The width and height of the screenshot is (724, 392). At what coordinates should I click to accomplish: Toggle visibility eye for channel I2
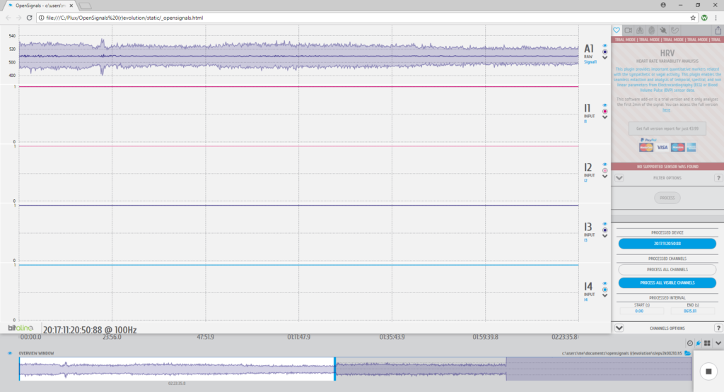coord(605,165)
